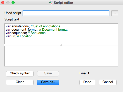Click the grayed-out Save button
This screenshot has height=92, width=123.
48,74
